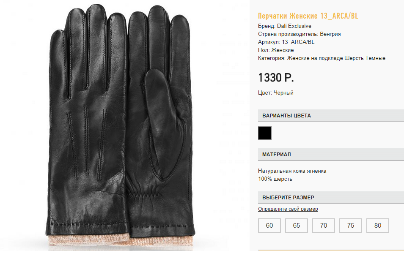Click the 'Цвет: Черный' label
404x253 pixels.
tap(275, 92)
